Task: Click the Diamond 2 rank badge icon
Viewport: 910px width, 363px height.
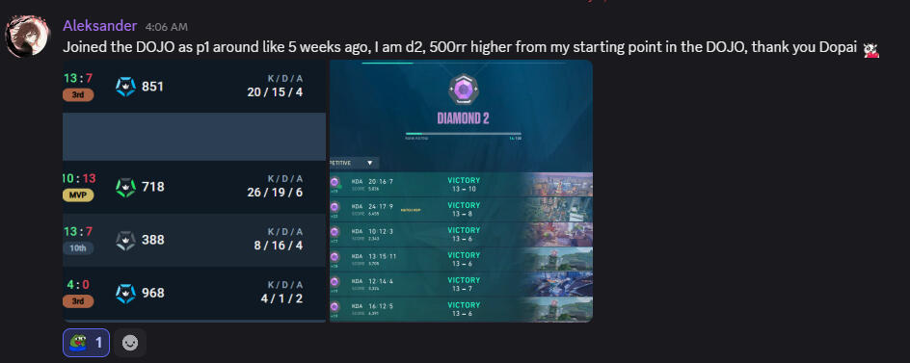Action: (x=463, y=90)
